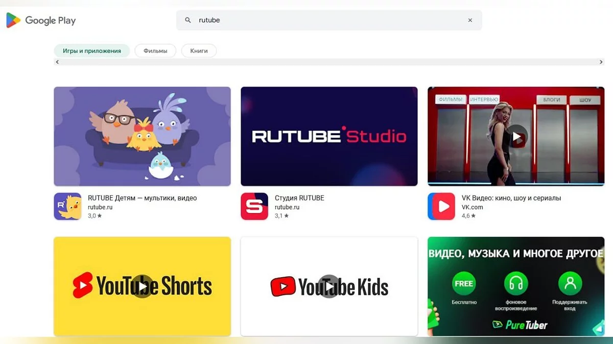Click the RUTUBE Studio banner image
The width and height of the screenshot is (613, 344).
tap(329, 136)
